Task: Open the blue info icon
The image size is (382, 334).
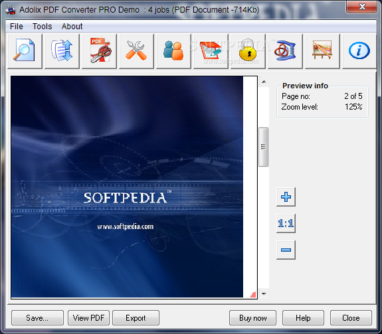Action: coord(359,51)
